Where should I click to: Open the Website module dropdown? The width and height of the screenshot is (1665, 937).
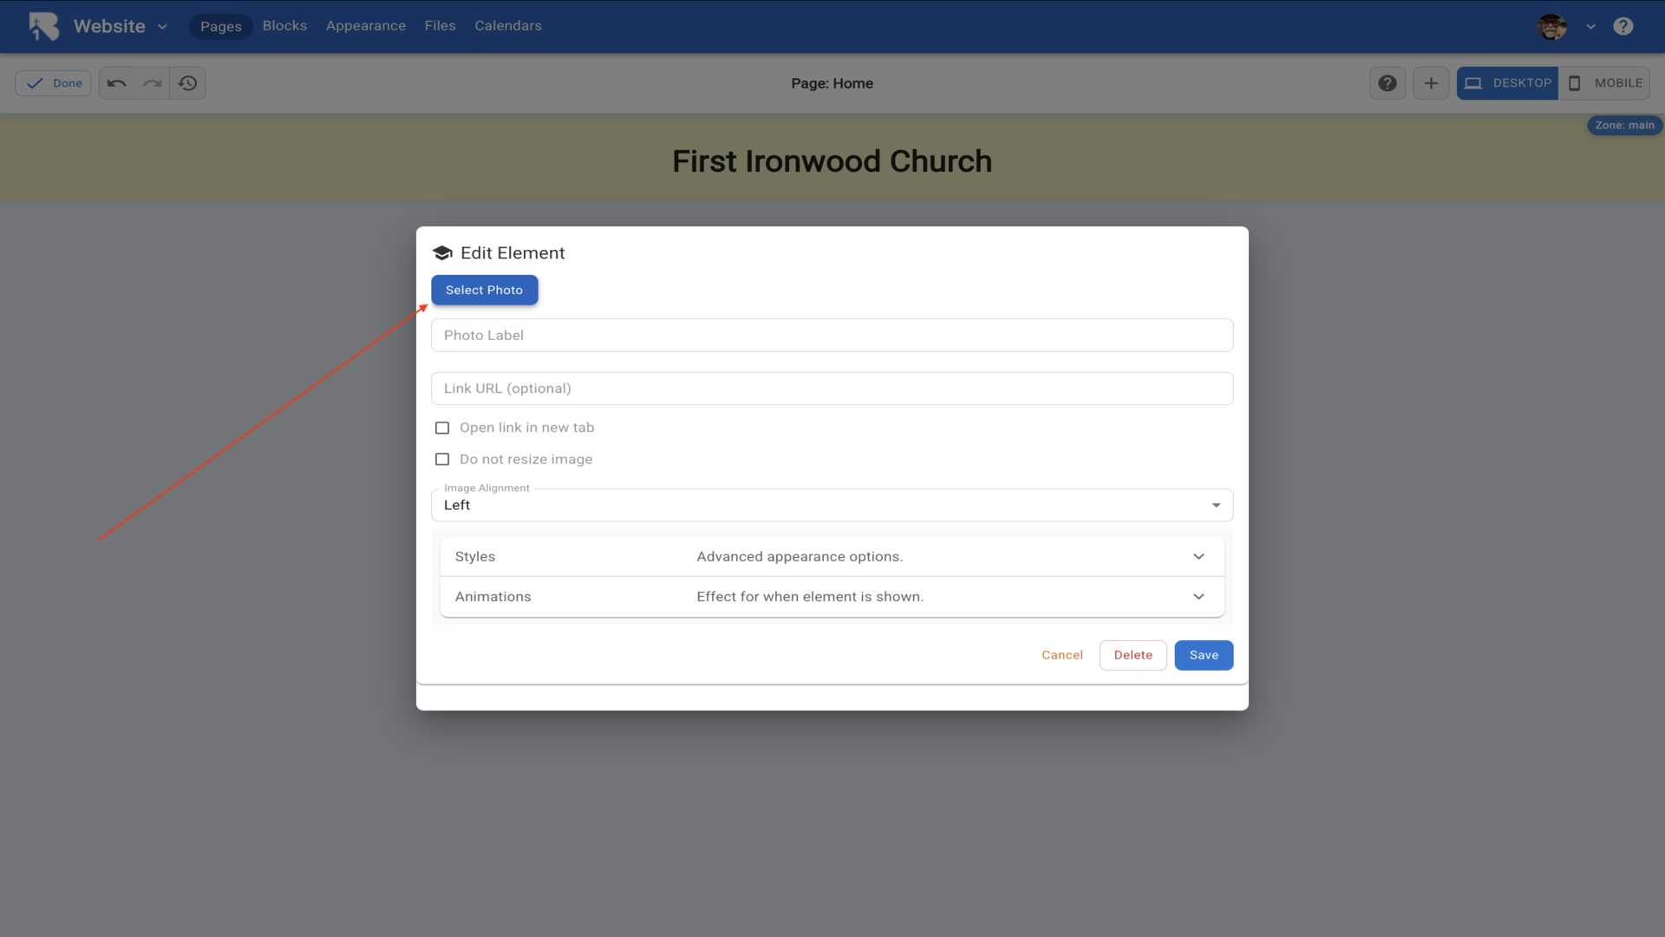120,26
